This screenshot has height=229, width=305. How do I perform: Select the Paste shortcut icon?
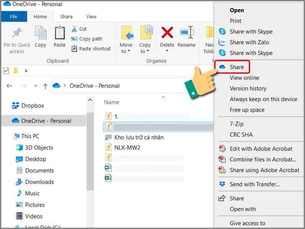click(75, 48)
